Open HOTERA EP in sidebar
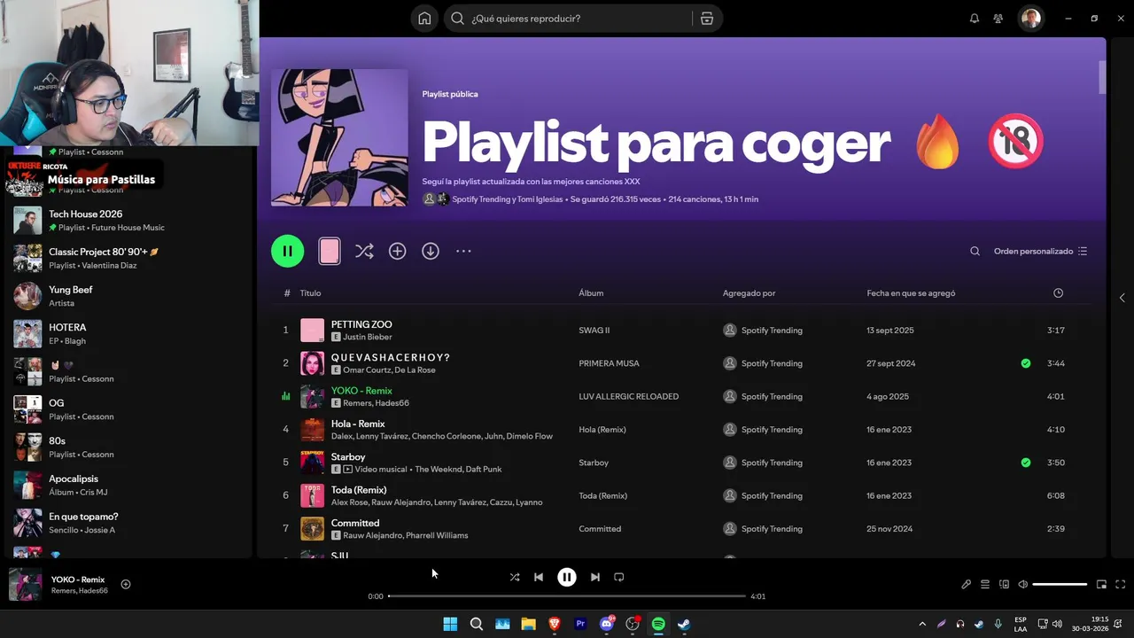Screen dimensions: 1134x638 (128, 334)
